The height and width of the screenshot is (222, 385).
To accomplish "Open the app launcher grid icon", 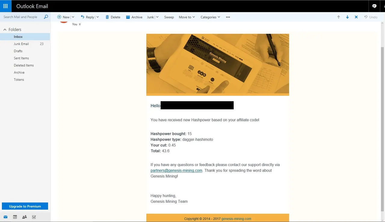I will pos(5,6).
